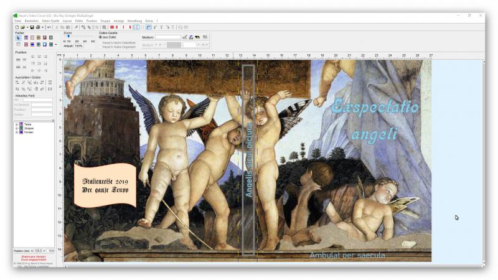Select Heyer's Video-Organizer radio option
The width and height of the screenshot is (498, 280).
[x=101, y=47]
